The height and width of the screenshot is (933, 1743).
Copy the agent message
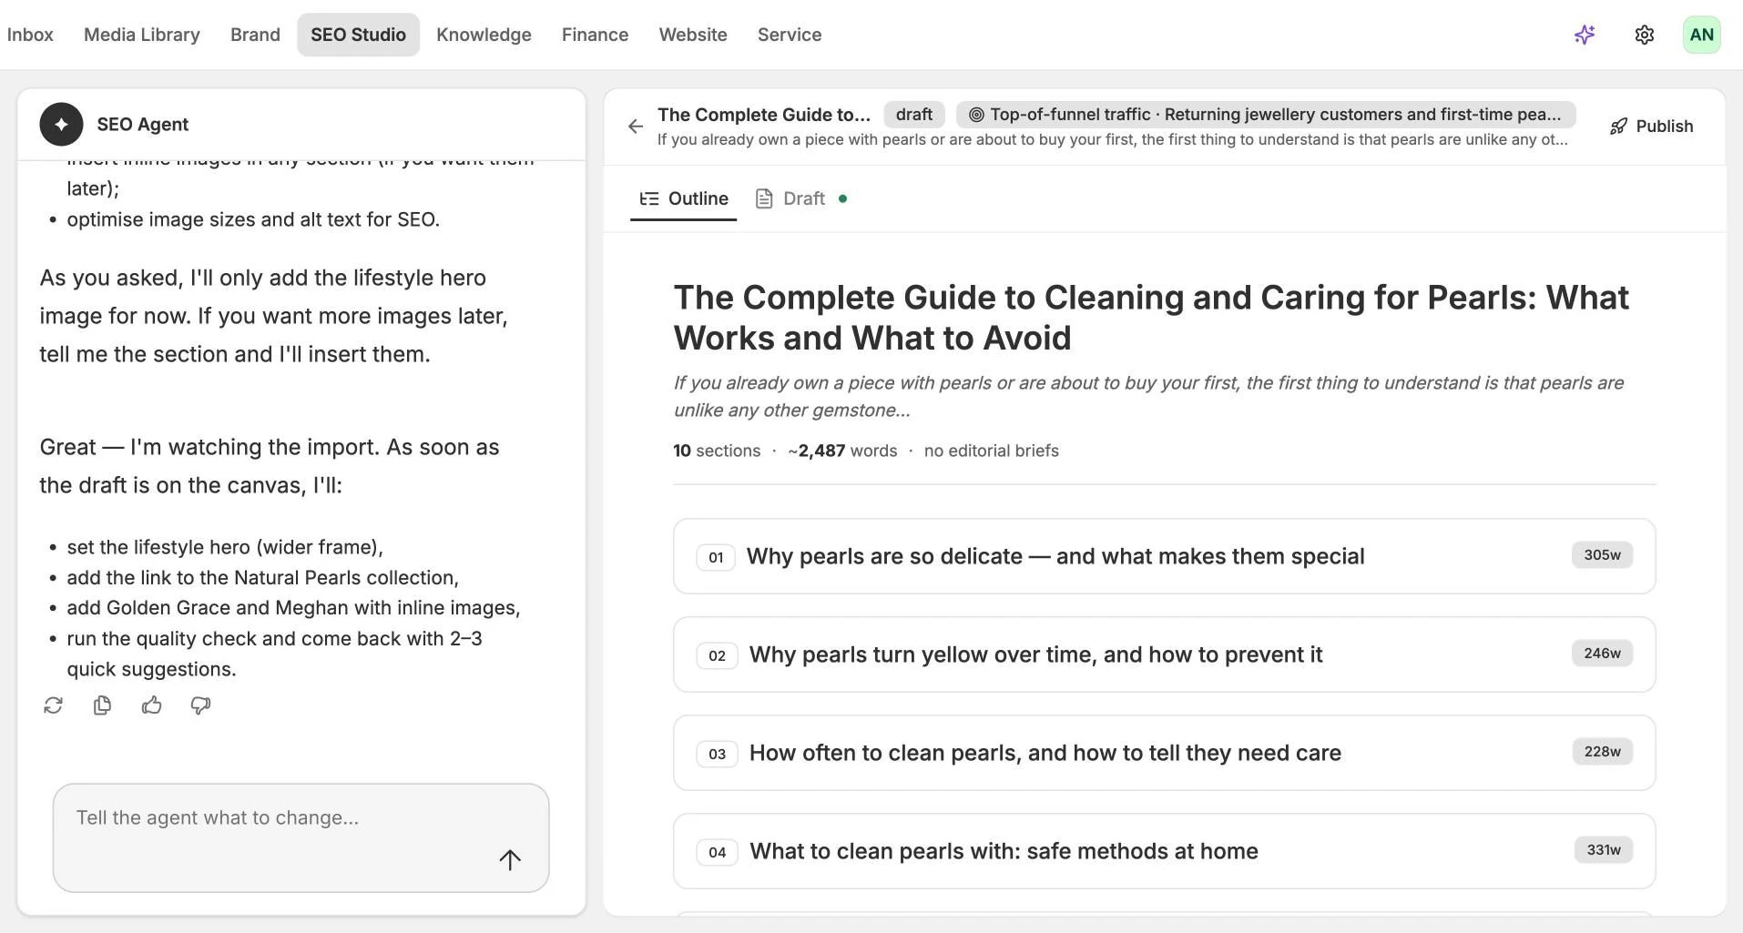[102, 705]
